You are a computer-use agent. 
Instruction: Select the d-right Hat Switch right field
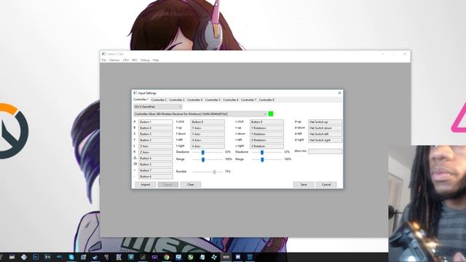coord(325,140)
